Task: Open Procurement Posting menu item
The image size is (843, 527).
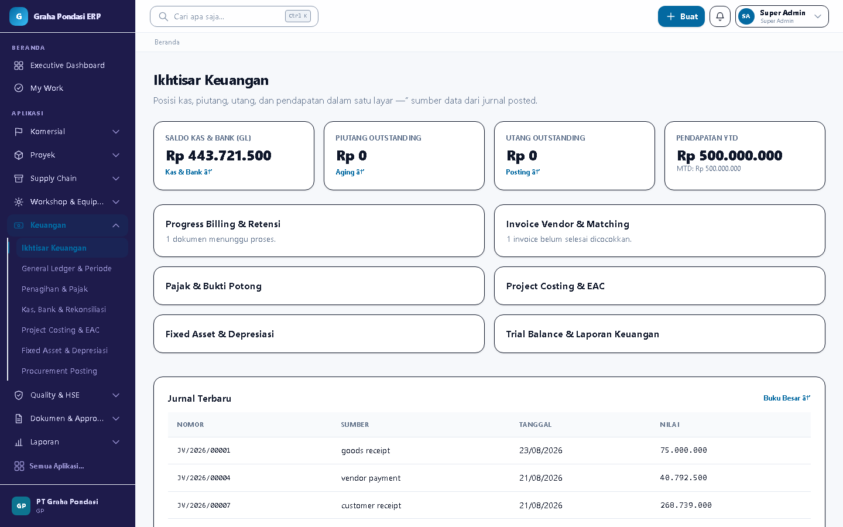Action: (x=72, y=371)
